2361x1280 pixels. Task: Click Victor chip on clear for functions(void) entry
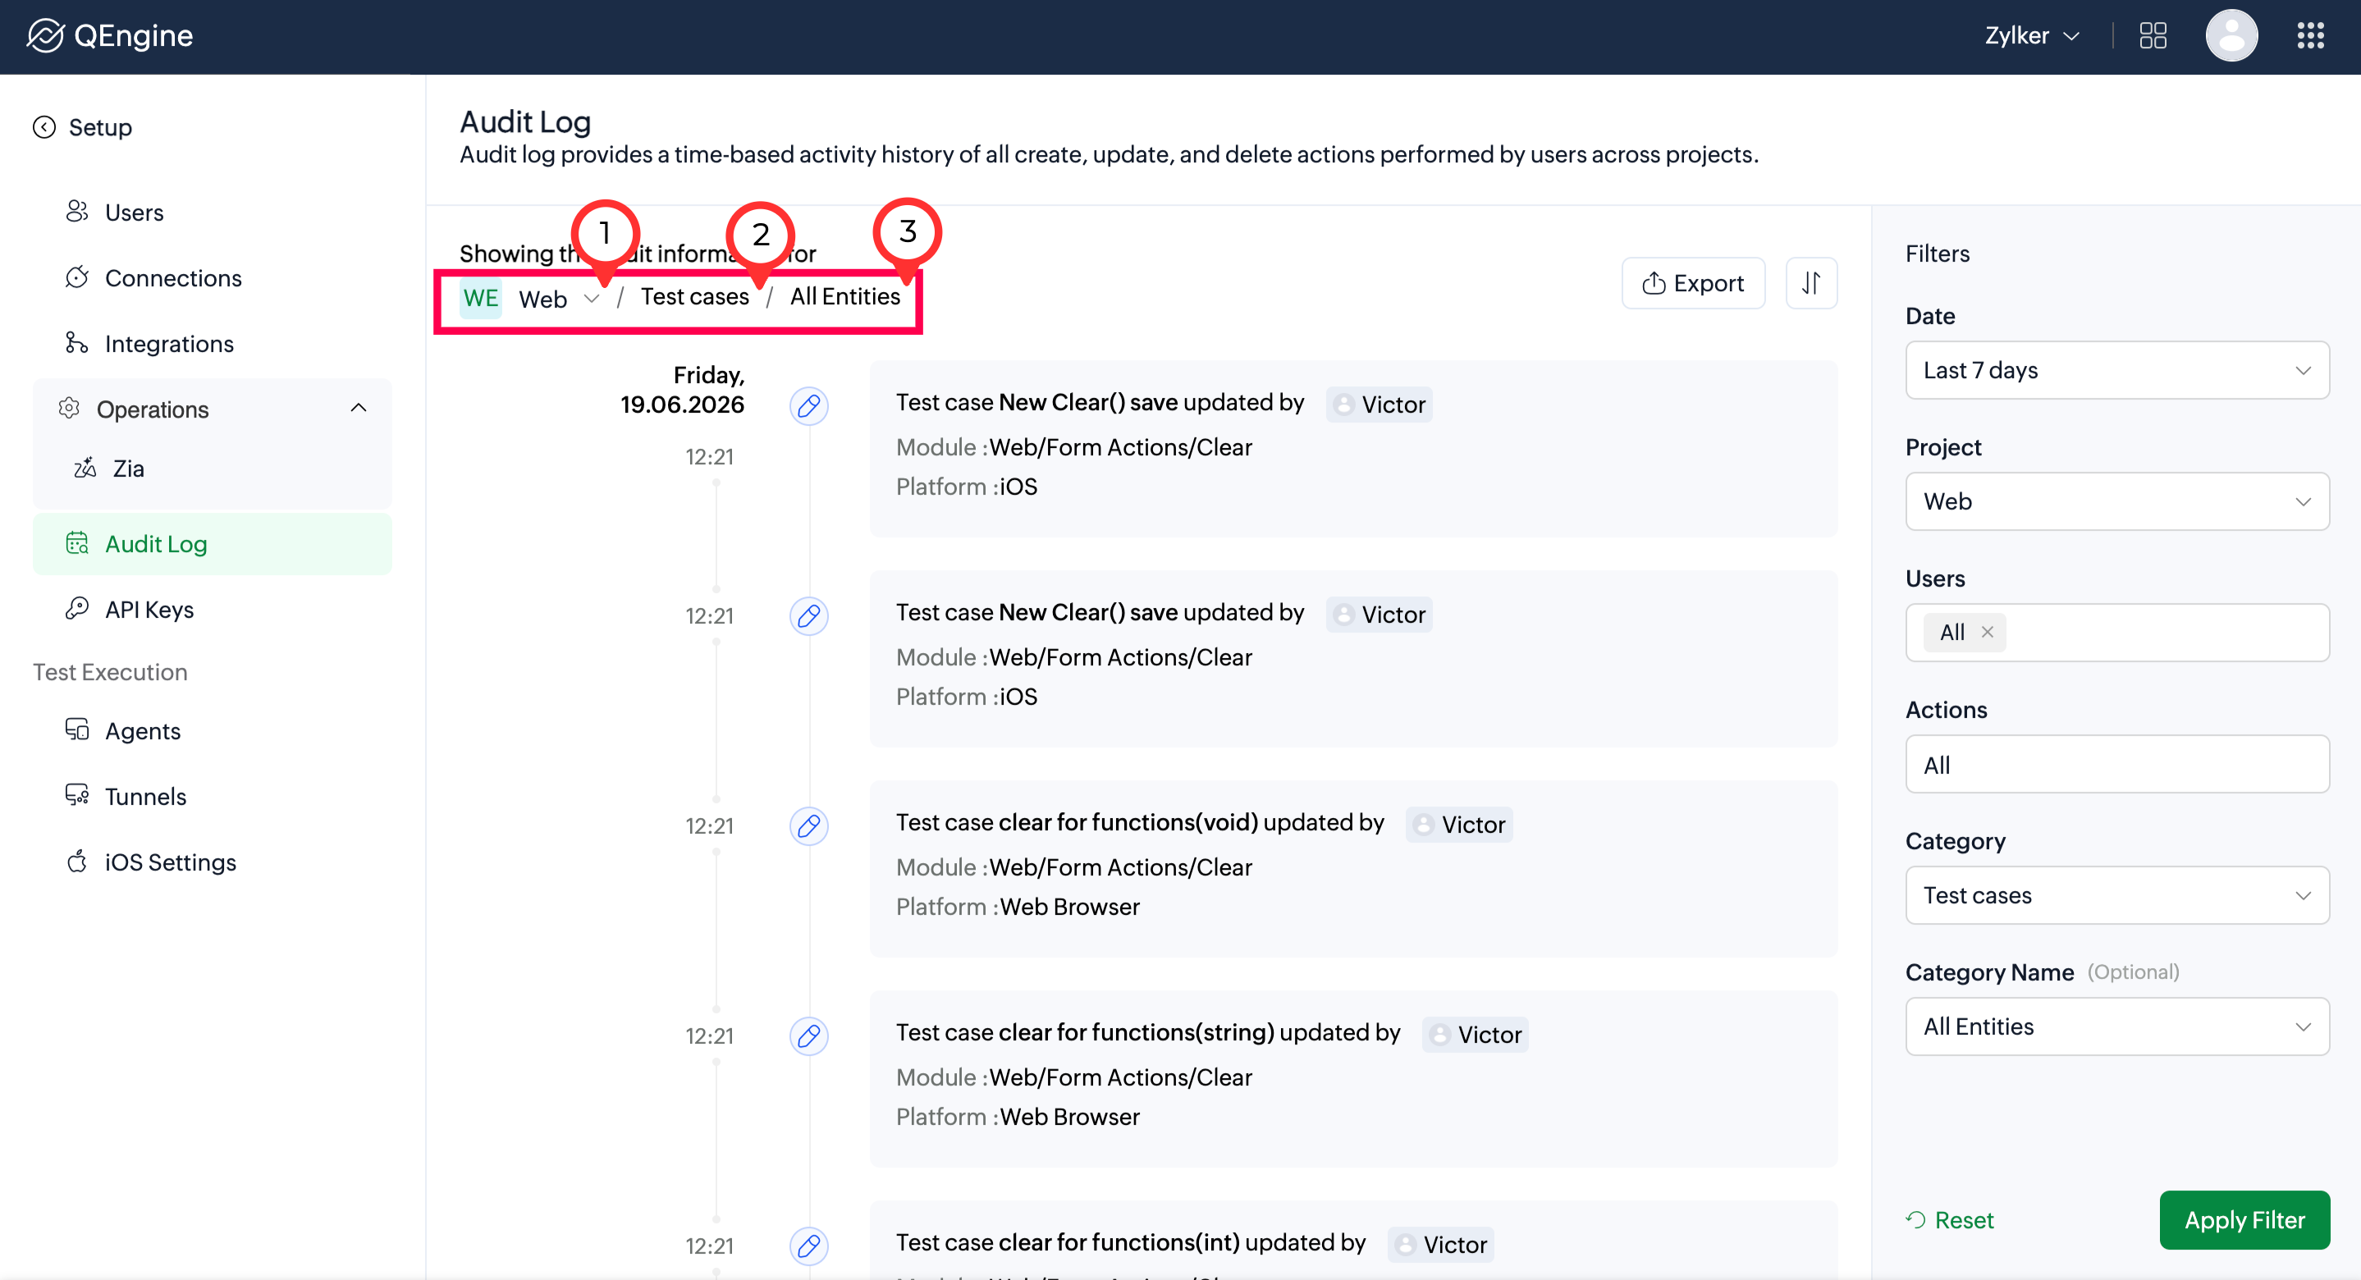point(1459,825)
